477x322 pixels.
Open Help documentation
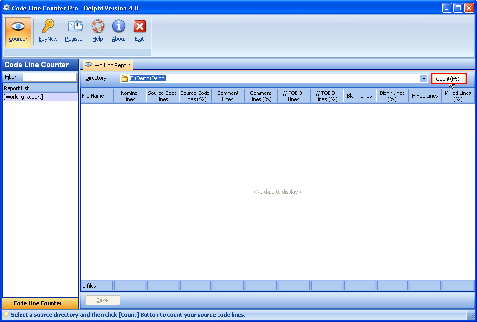pyautogui.click(x=97, y=30)
